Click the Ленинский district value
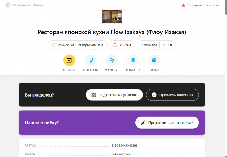This screenshot has height=157, width=227. click(121, 154)
